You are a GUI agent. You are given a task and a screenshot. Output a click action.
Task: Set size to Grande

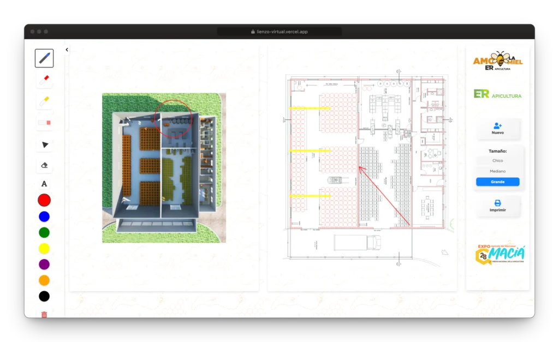[498, 182]
